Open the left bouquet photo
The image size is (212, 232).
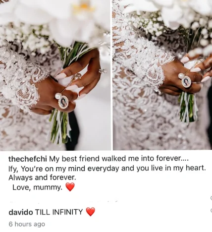tap(55, 75)
